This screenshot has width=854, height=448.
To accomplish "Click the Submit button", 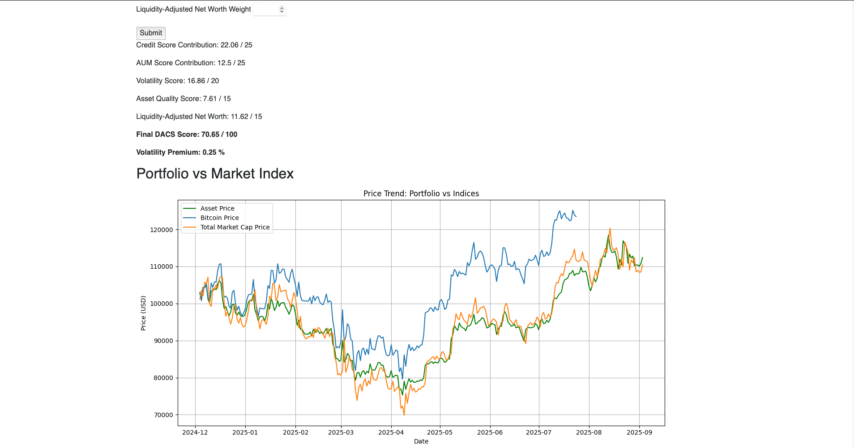I will click(151, 33).
